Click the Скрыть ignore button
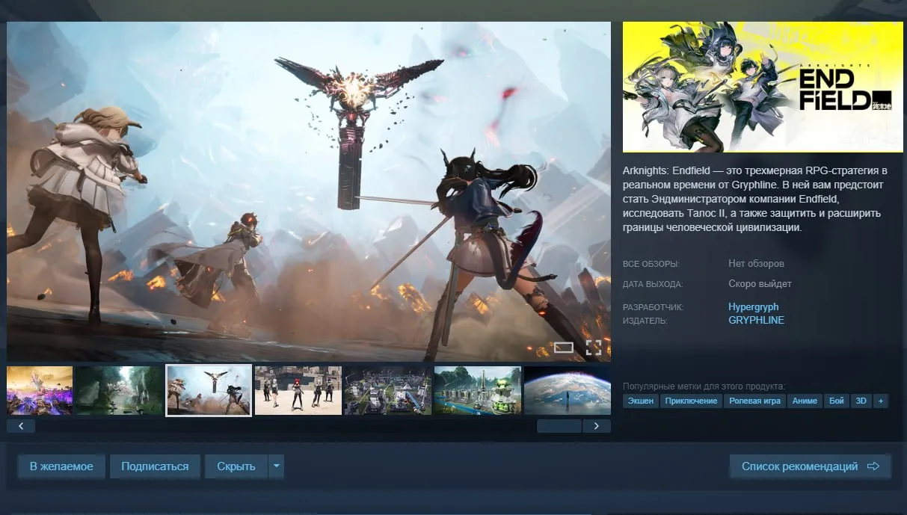 236,466
